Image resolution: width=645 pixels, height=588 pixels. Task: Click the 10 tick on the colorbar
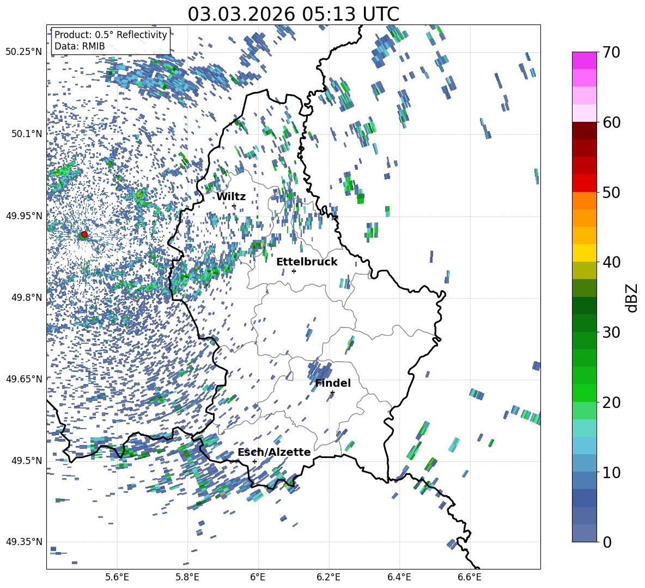pos(611,472)
